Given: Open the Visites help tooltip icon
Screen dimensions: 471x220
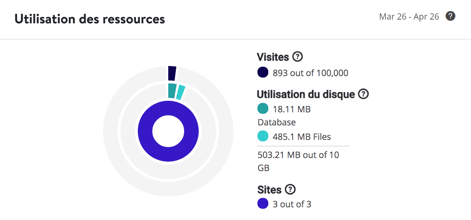Looking at the screenshot, I should coord(297,56).
